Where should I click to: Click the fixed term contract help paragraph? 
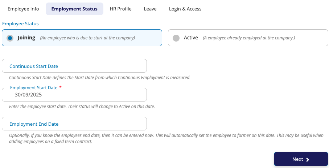tap(166, 138)
